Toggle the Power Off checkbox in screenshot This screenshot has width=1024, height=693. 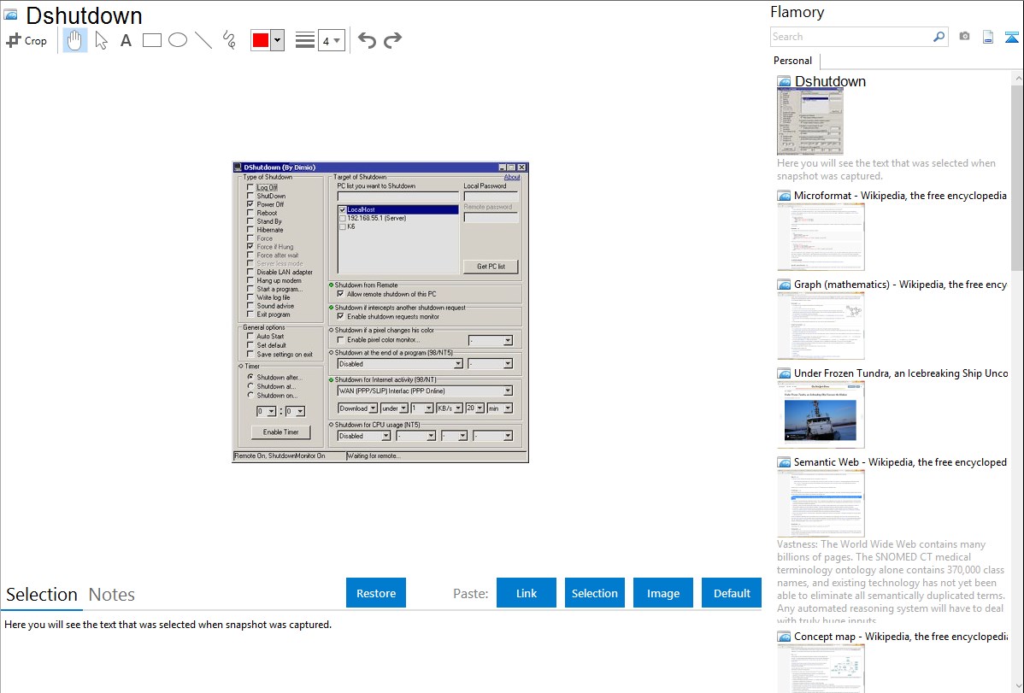point(250,205)
